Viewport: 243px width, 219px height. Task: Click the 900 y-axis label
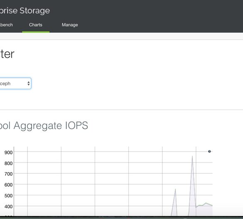[8, 153]
